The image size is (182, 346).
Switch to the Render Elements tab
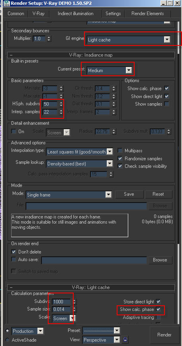click(148, 14)
